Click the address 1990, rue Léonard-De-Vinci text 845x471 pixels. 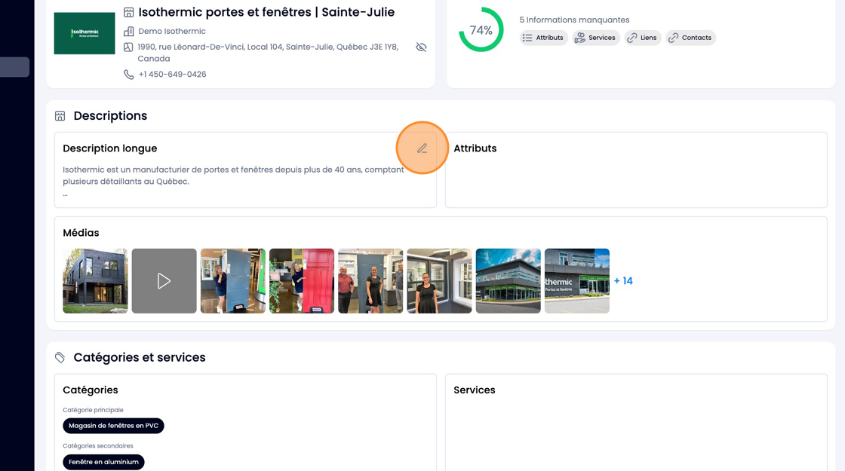tap(268, 53)
